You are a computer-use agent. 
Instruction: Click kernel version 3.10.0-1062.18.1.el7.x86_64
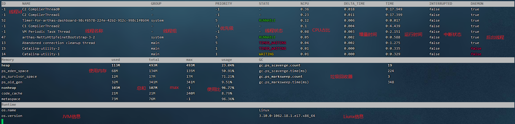point(287,116)
